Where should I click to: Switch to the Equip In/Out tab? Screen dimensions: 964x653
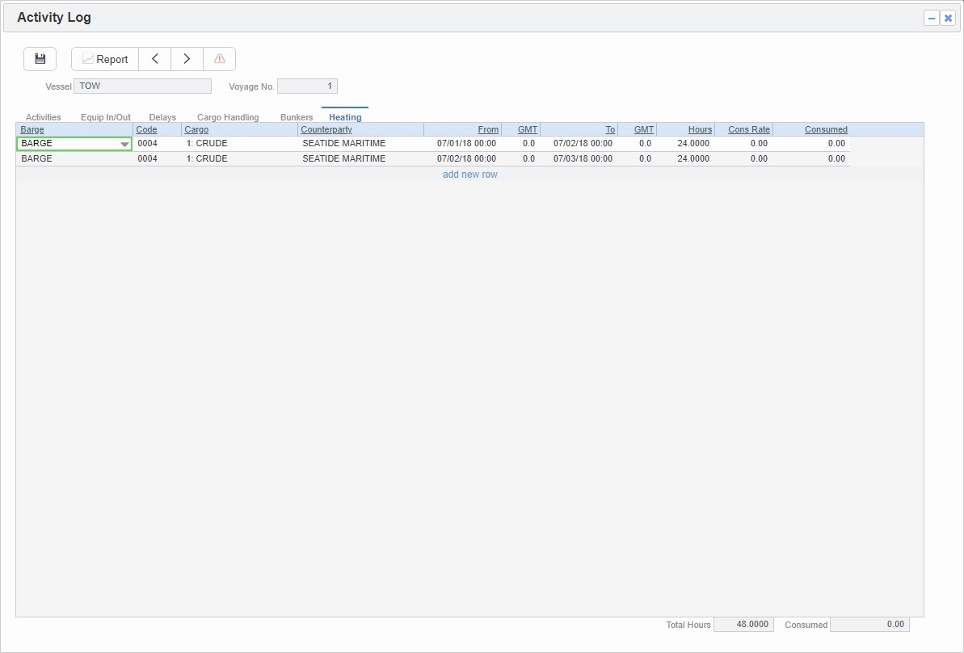[x=105, y=116]
